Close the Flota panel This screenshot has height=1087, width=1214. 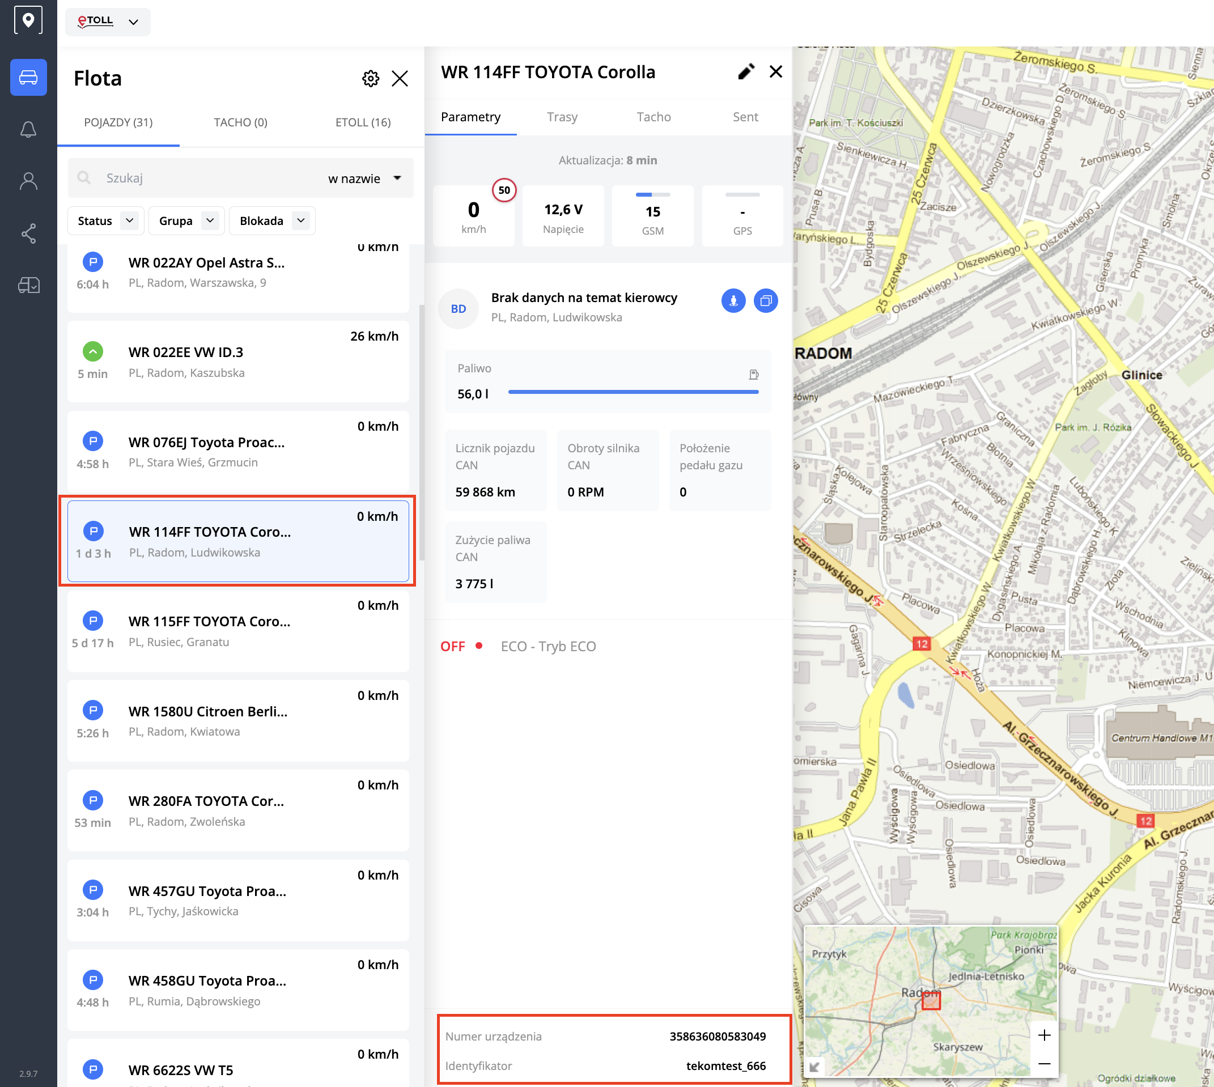pyautogui.click(x=400, y=78)
